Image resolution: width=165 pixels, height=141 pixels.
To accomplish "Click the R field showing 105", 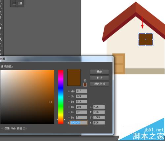I will (82, 107).
